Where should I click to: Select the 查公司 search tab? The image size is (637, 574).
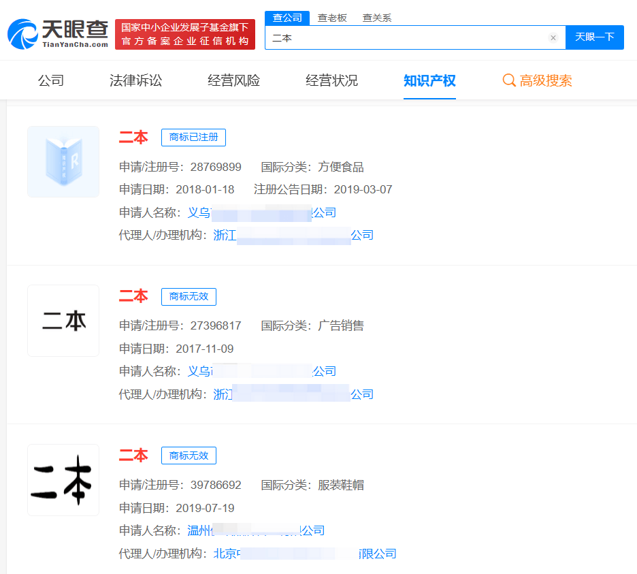pos(287,18)
